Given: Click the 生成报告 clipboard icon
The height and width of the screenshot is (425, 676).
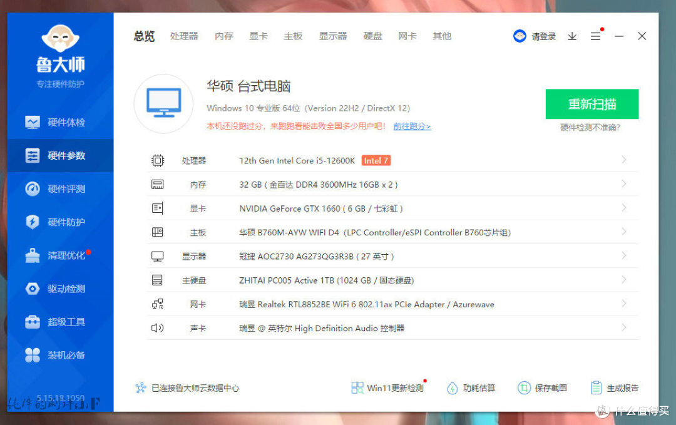Looking at the screenshot, I should click(x=596, y=388).
